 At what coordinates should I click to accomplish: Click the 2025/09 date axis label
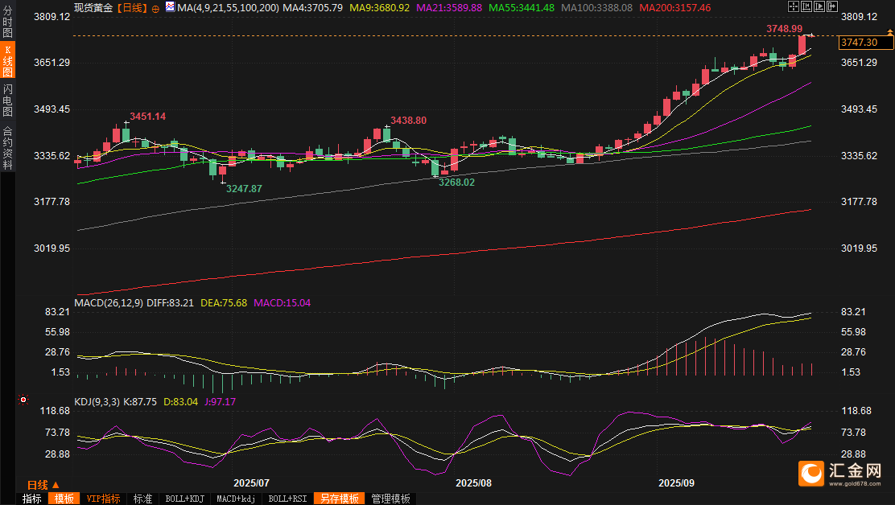point(676,482)
